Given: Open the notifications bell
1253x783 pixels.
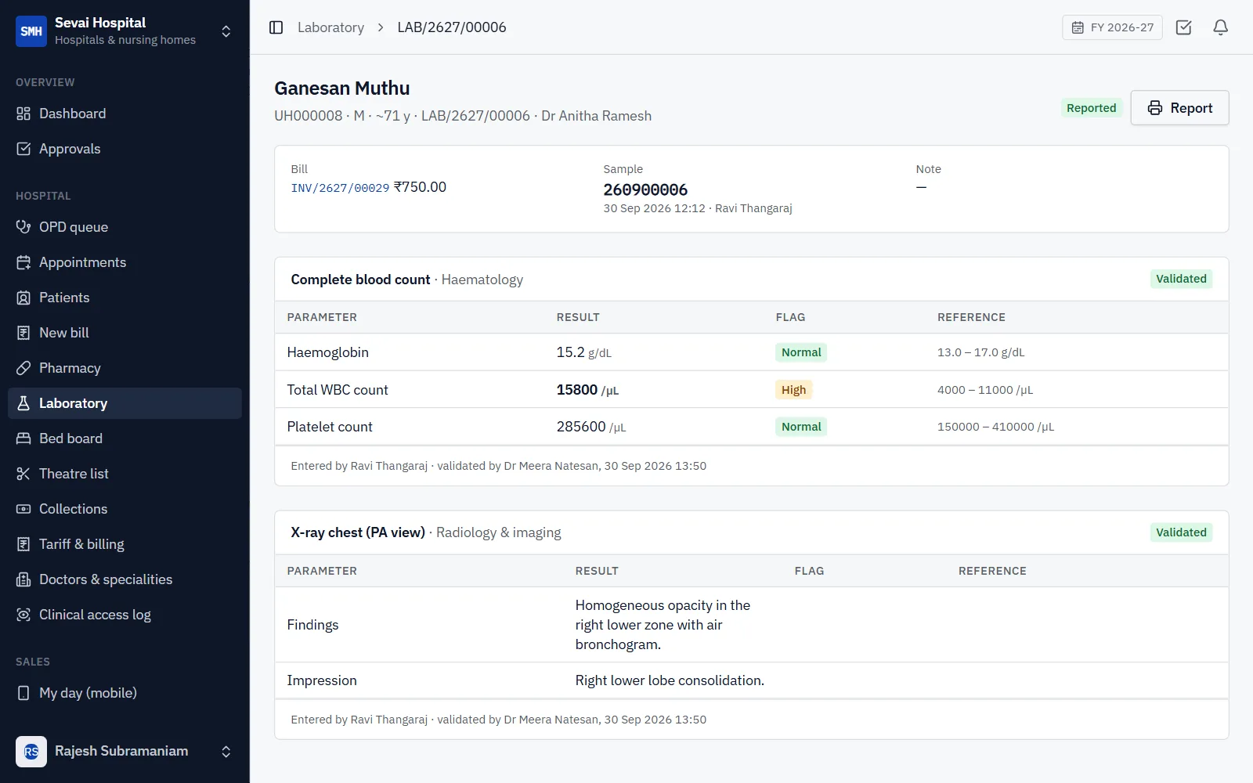Looking at the screenshot, I should coord(1220,27).
